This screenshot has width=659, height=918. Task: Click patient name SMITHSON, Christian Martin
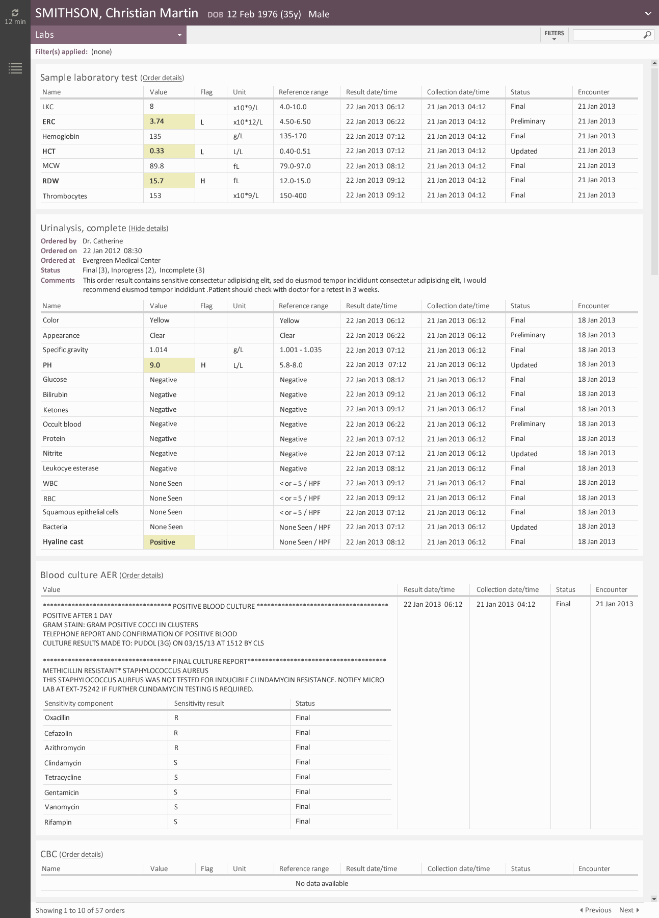coord(117,13)
